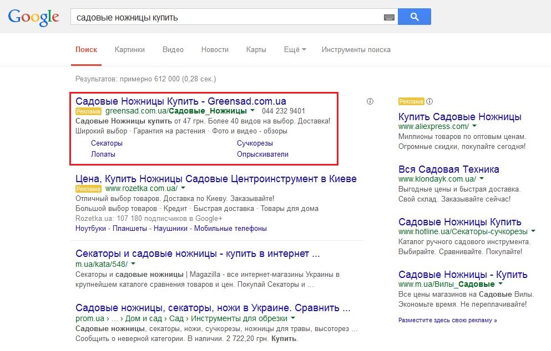This screenshot has height=351, width=551.
Task: Click the blue magnifier search button
Action: coord(414,17)
